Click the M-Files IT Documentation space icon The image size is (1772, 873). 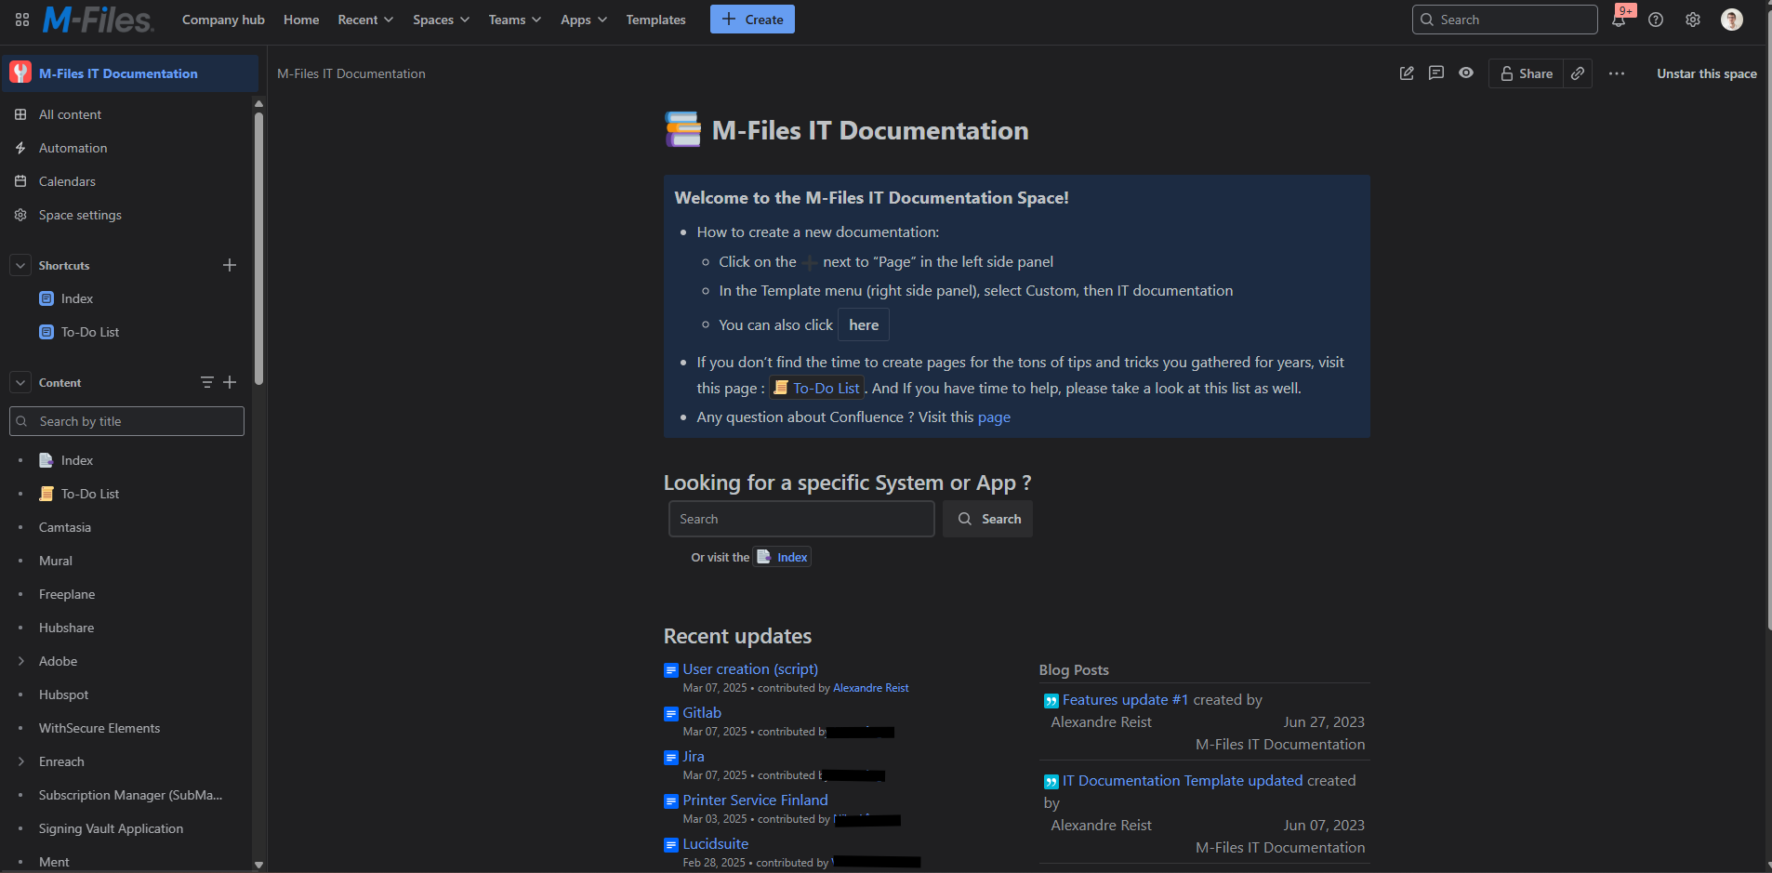pos(20,73)
